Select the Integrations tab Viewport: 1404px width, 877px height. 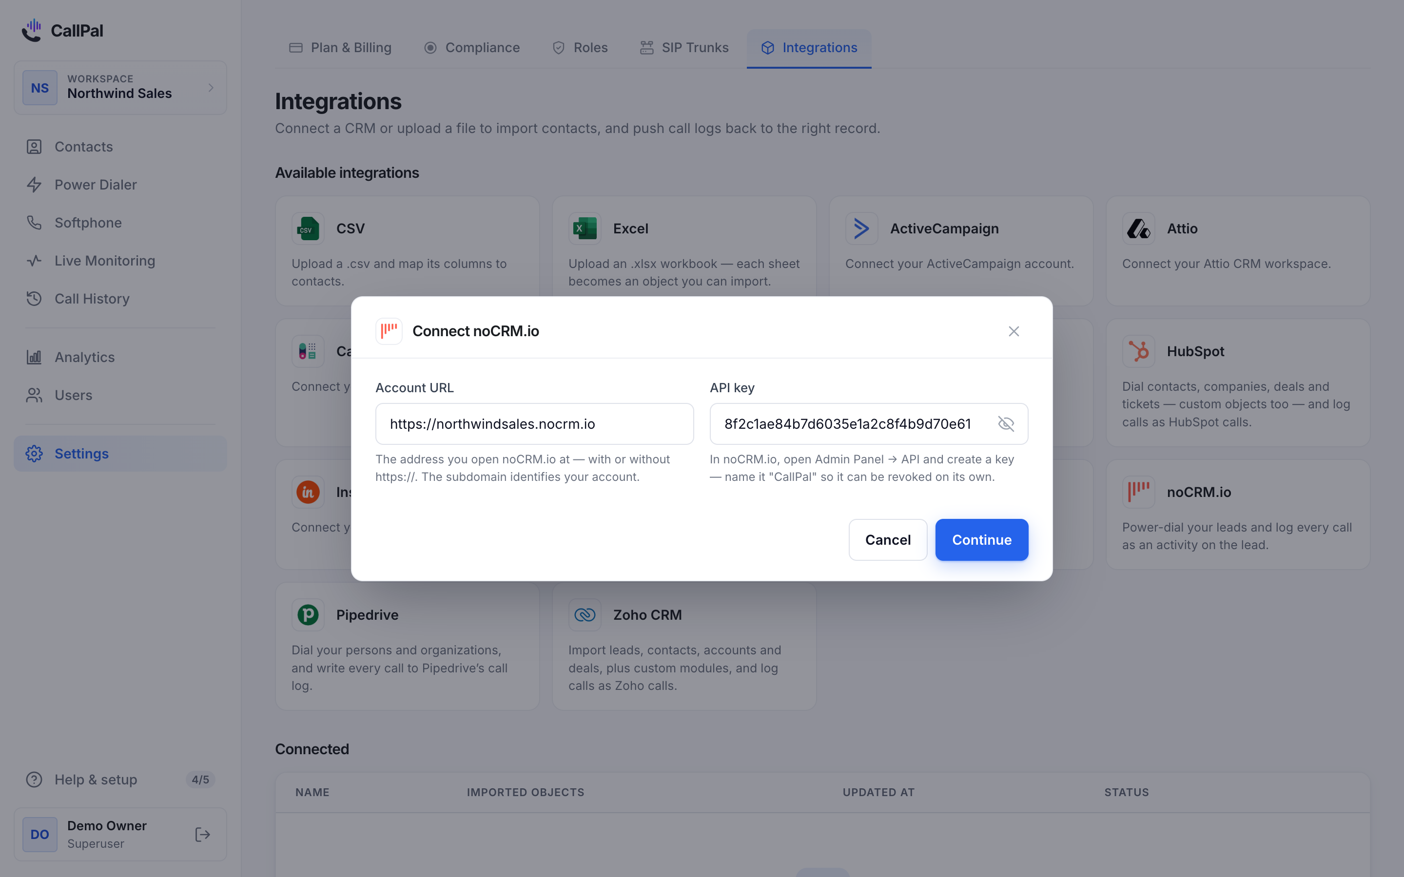coord(809,48)
